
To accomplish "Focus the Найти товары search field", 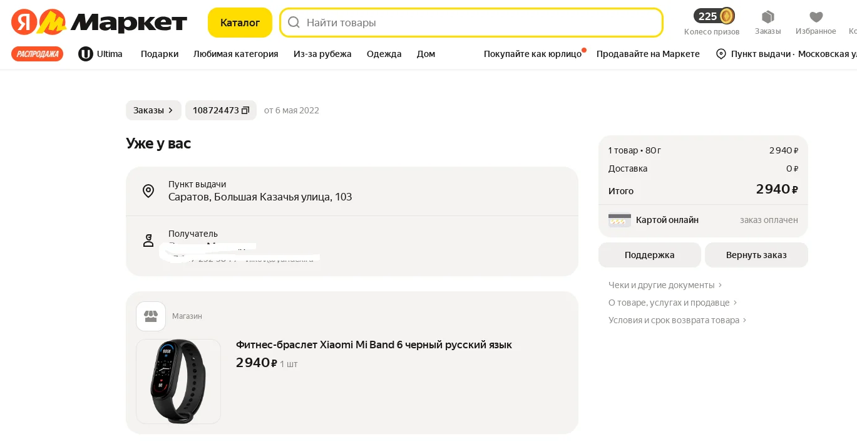I will pos(471,23).
